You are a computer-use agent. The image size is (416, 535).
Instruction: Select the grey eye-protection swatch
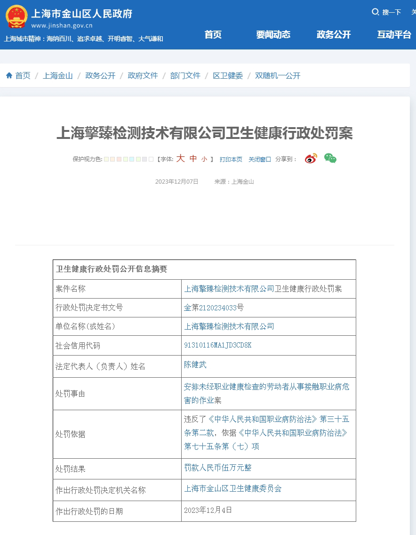pyautogui.click(x=144, y=159)
